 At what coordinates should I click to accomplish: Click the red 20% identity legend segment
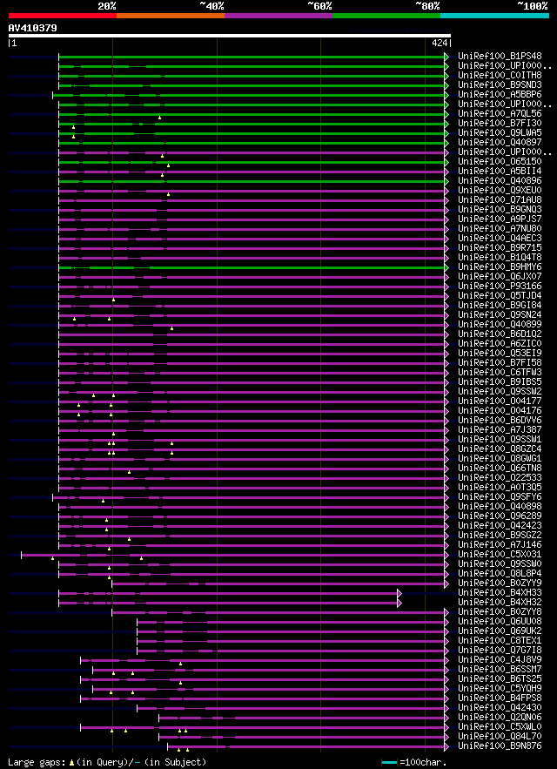click(63, 16)
